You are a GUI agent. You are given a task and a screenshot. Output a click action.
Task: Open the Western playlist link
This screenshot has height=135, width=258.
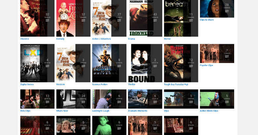coord(61,84)
